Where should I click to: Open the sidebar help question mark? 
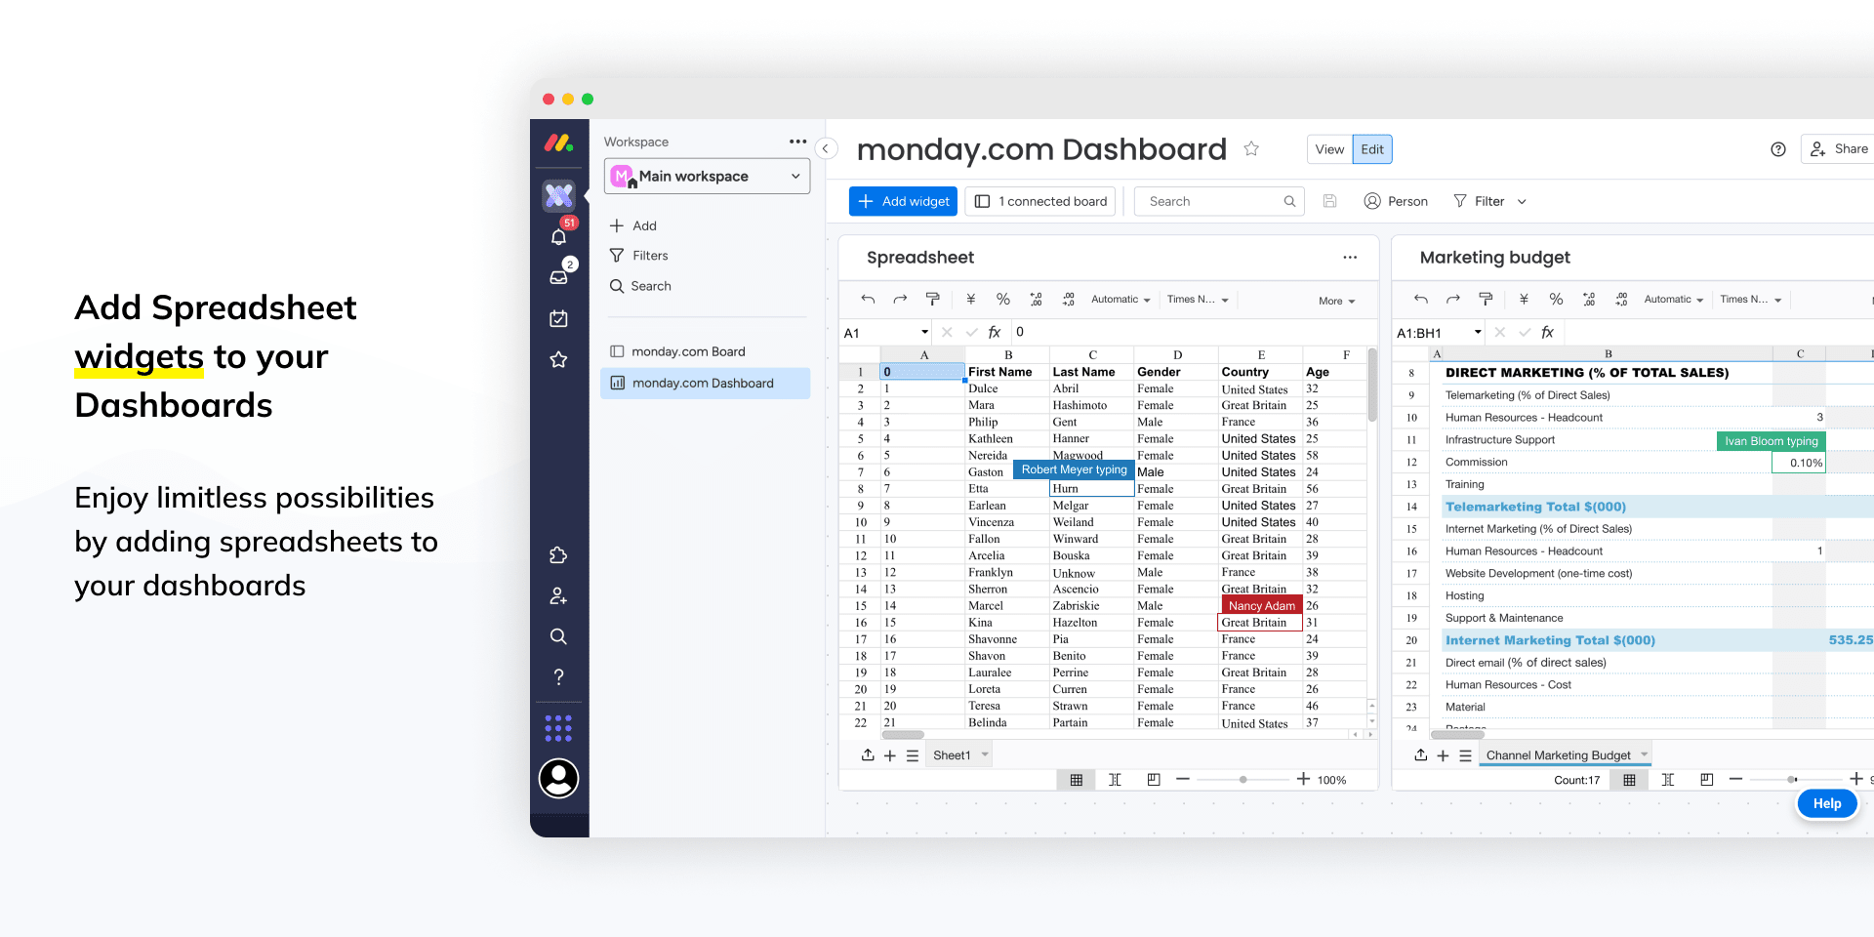coord(558,676)
